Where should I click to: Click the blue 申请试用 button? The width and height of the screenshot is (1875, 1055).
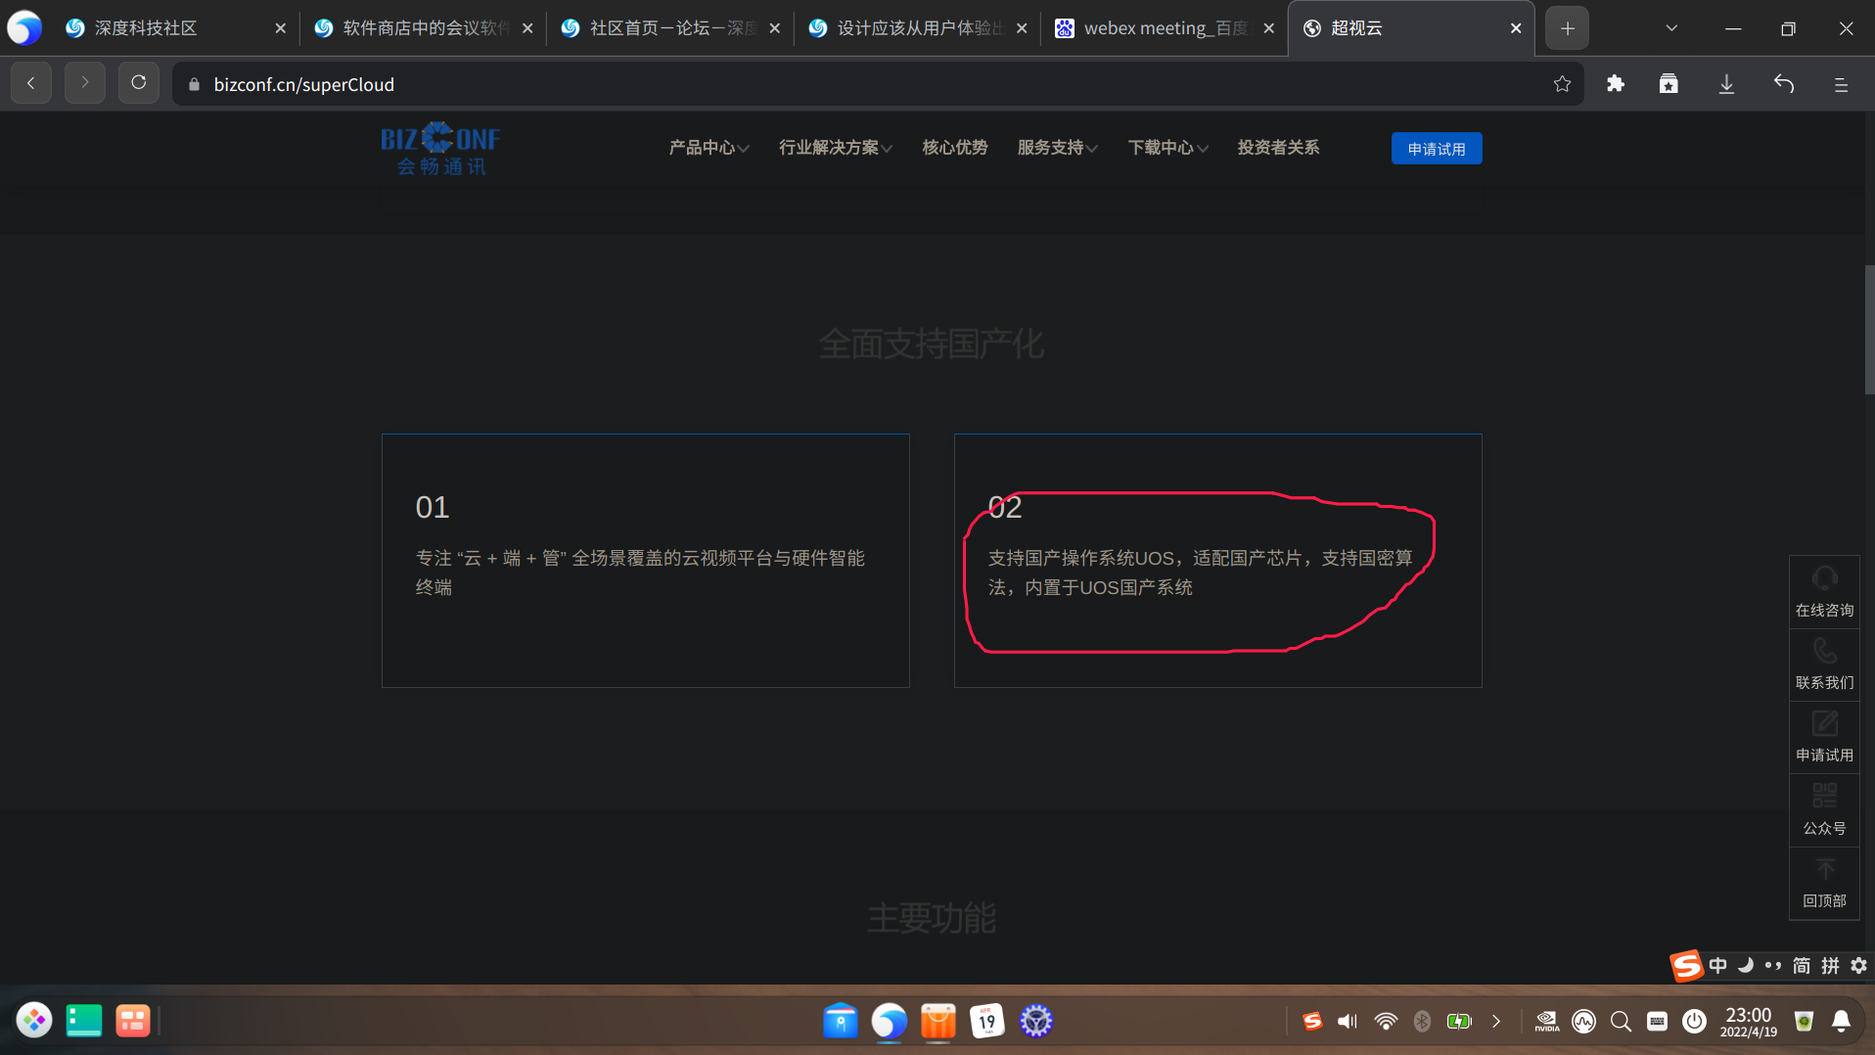[1436, 148]
